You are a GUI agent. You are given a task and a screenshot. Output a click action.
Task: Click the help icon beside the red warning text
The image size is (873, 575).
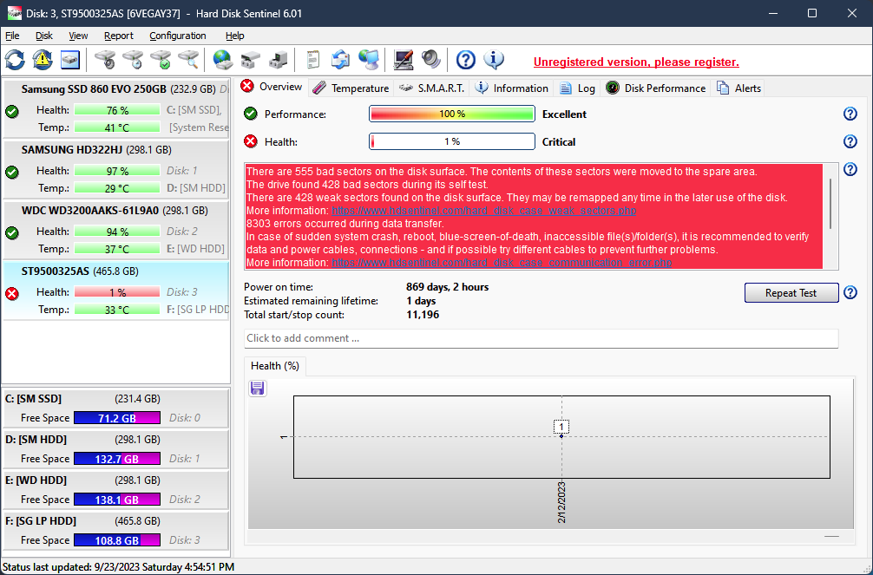click(x=850, y=169)
